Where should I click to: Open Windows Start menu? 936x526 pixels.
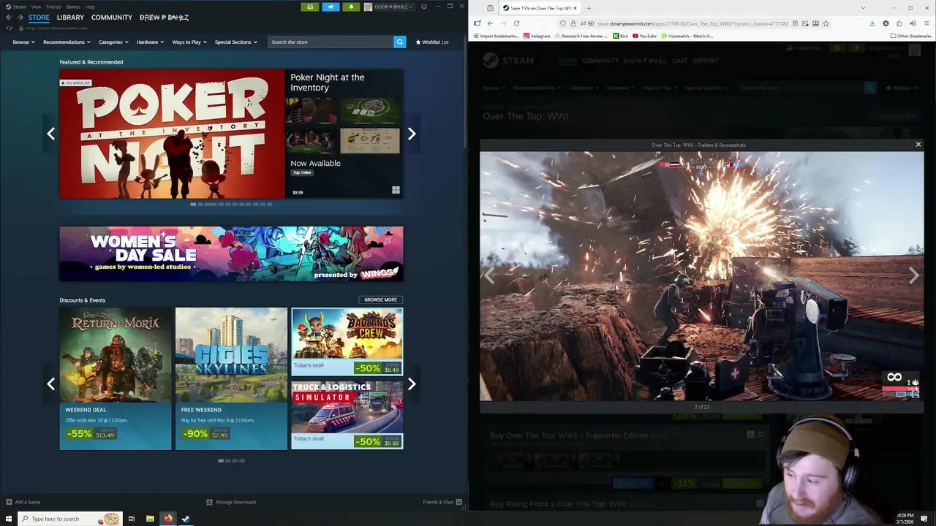coord(9,519)
